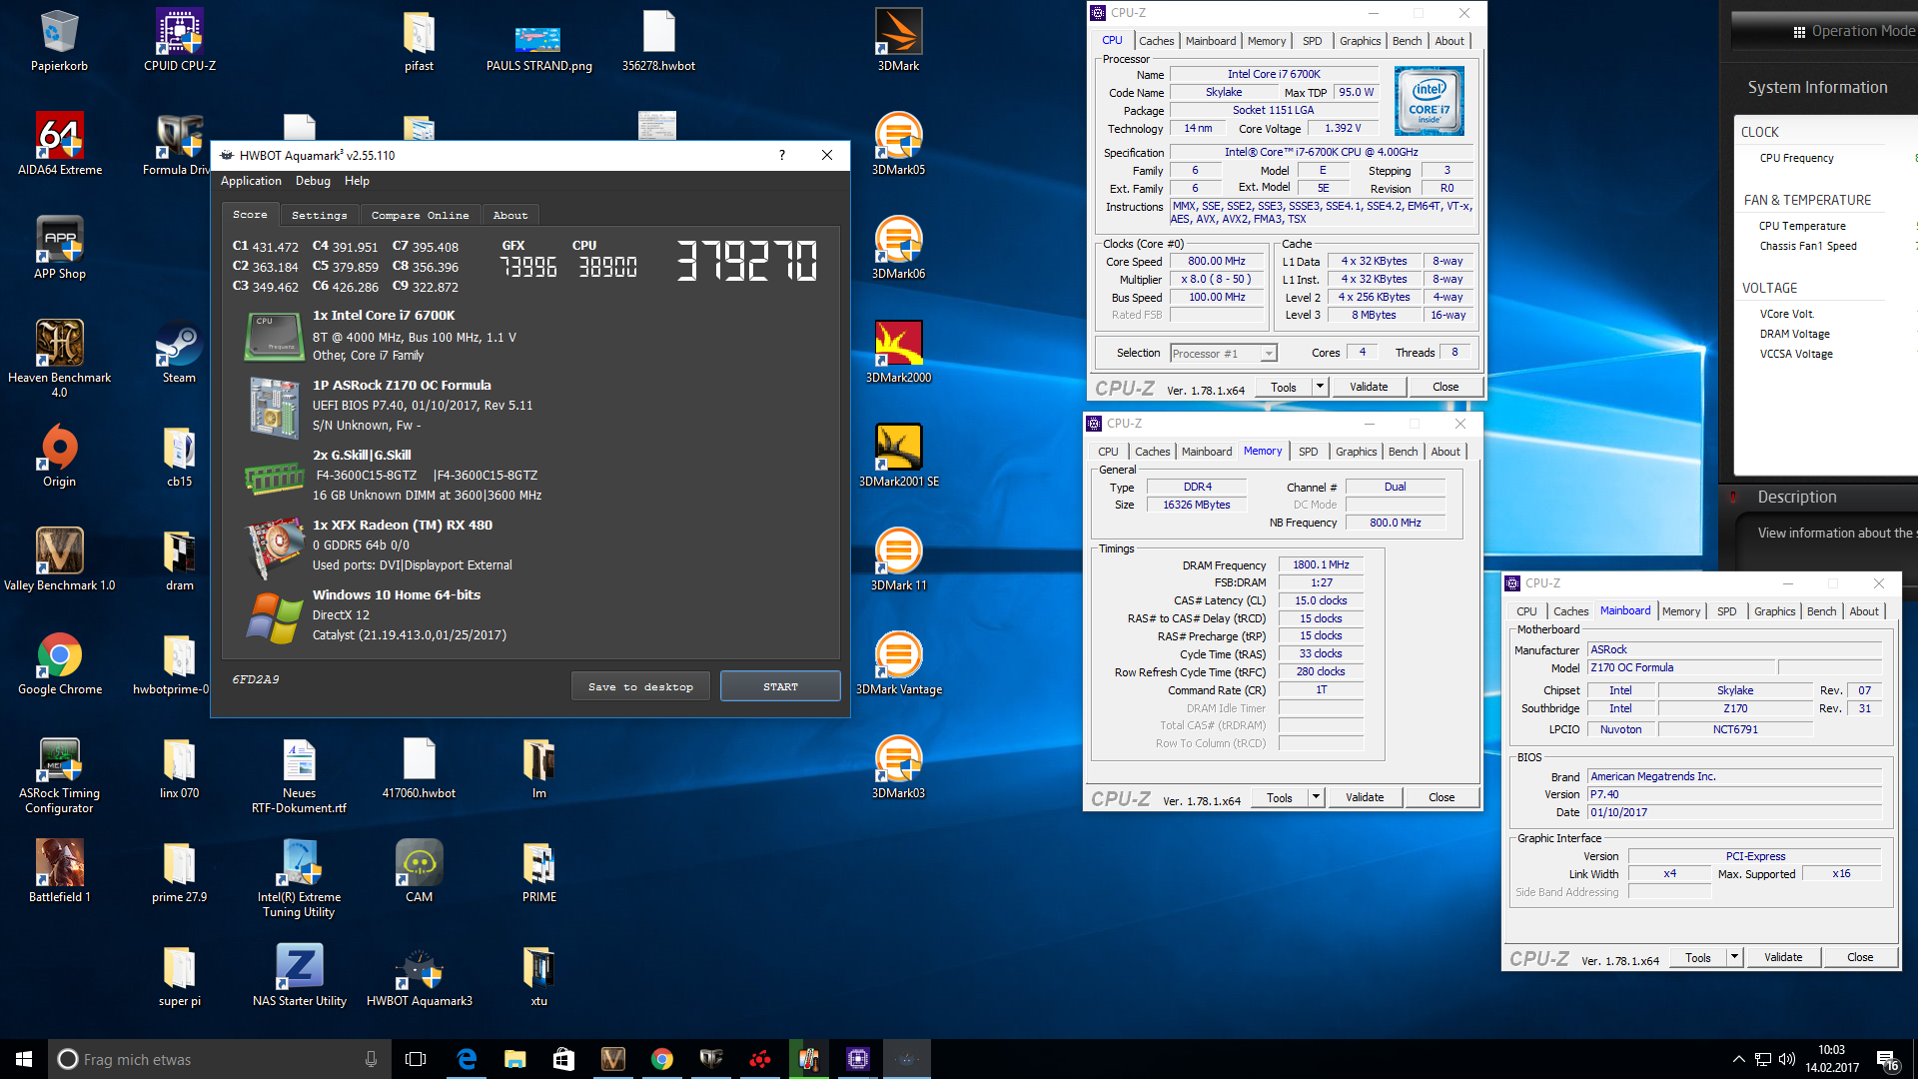Viewport: 1918px width, 1079px height.
Task: Open 3DMark03 desktop shortcut
Action: (899, 768)
